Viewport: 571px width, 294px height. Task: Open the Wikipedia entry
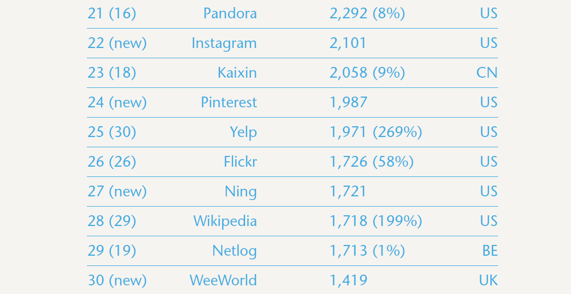(225, 221)
